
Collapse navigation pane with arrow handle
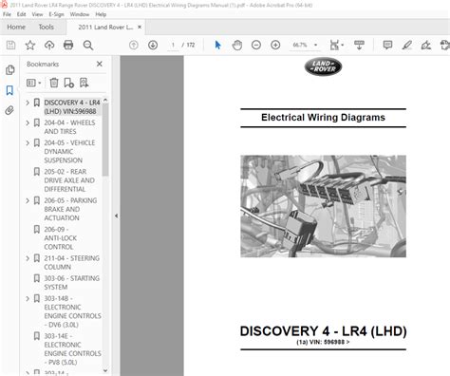coord(116,216)
